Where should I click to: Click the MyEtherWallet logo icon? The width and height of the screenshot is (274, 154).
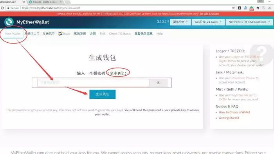[x=9, y=22]
